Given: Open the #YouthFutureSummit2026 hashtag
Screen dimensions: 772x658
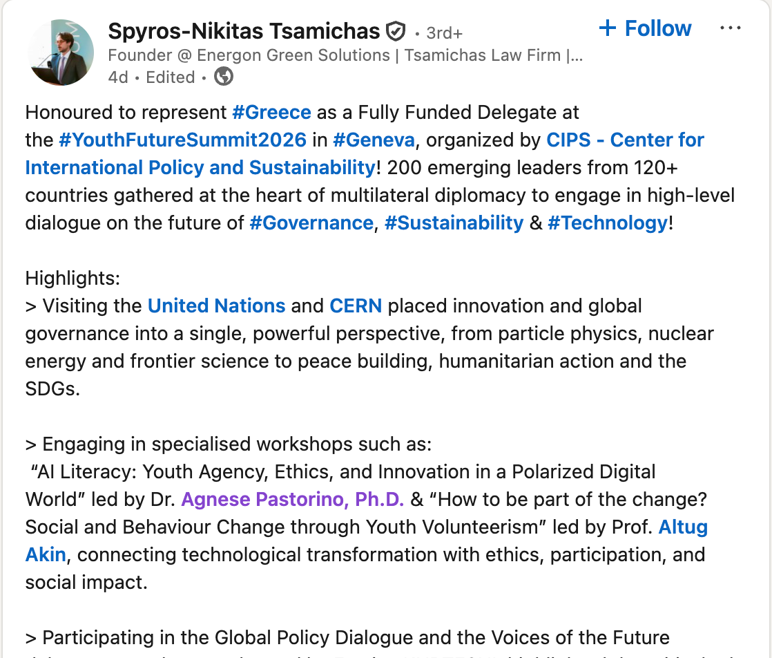Looking at the screenshot, I should pos(182,140).
